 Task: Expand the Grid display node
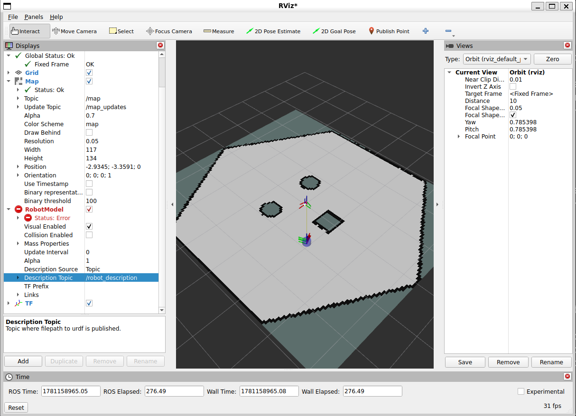coord(8,73)
